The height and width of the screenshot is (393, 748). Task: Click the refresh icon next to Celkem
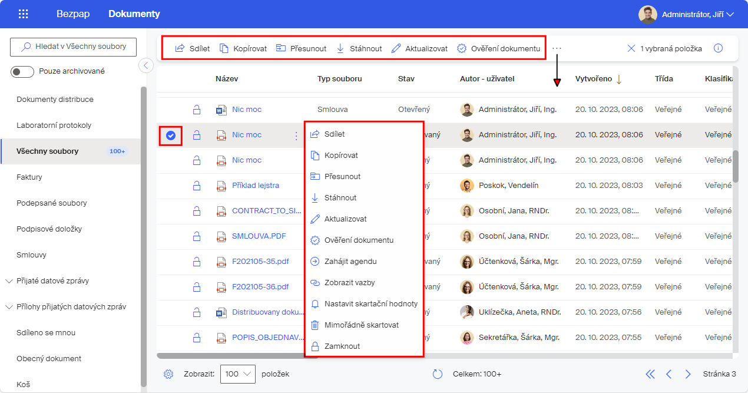click(437, 374)
